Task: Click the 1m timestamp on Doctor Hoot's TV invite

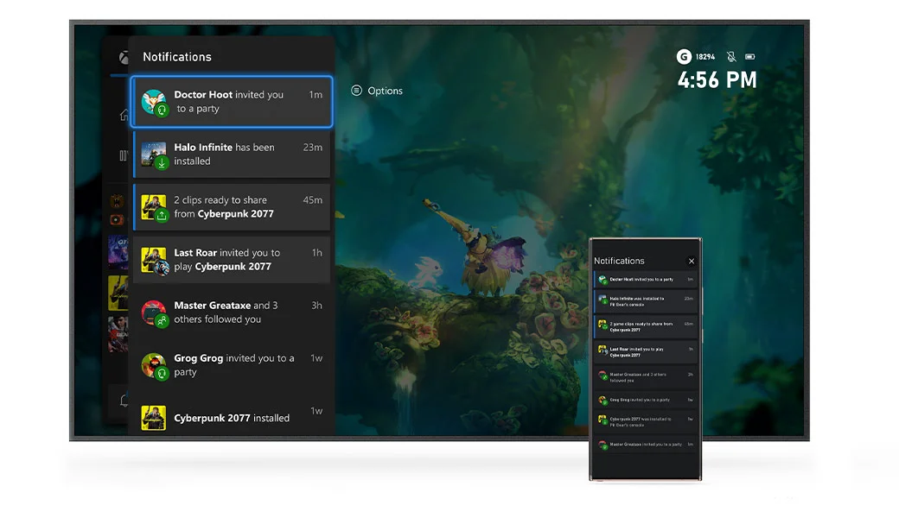Action: [x=316, y=94]
